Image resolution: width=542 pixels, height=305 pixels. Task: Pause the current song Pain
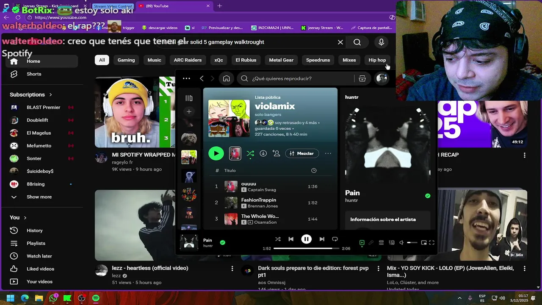[x=306, y=239]
